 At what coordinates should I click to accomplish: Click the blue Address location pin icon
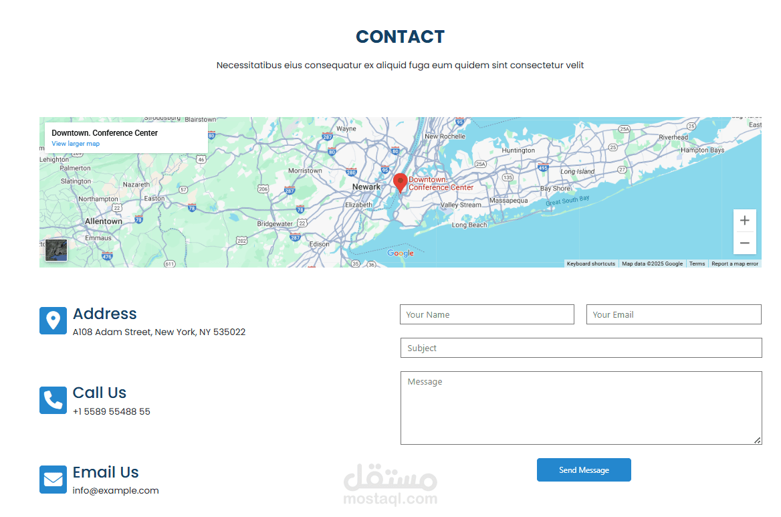53,320
